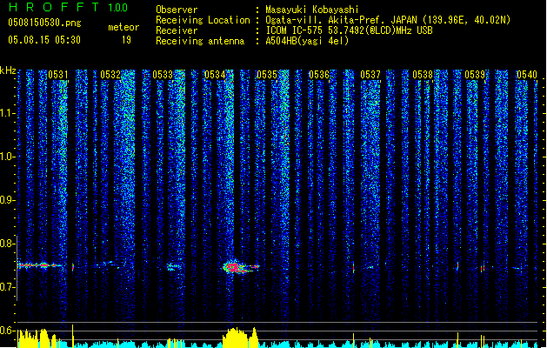The height and width of the screenshot is (348, 547).
Task: Click the 1.1 frequency axis label
Action: (7, 113)
